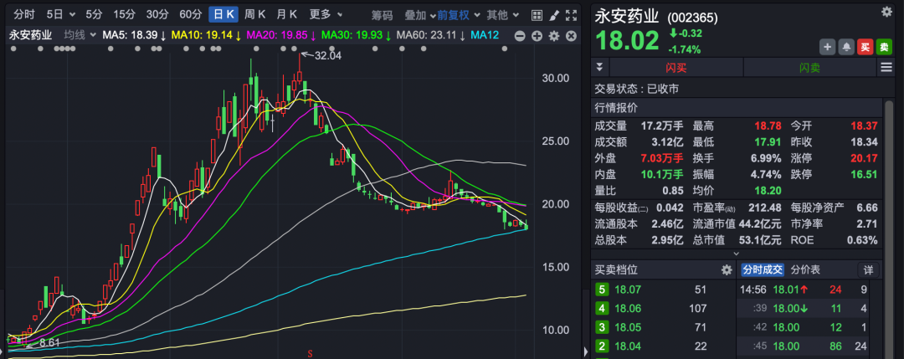The height and width of the screenshot is (359, 904).
Task: Open the hamburger menu beside 闪卖
Action: tap(886, 68)
